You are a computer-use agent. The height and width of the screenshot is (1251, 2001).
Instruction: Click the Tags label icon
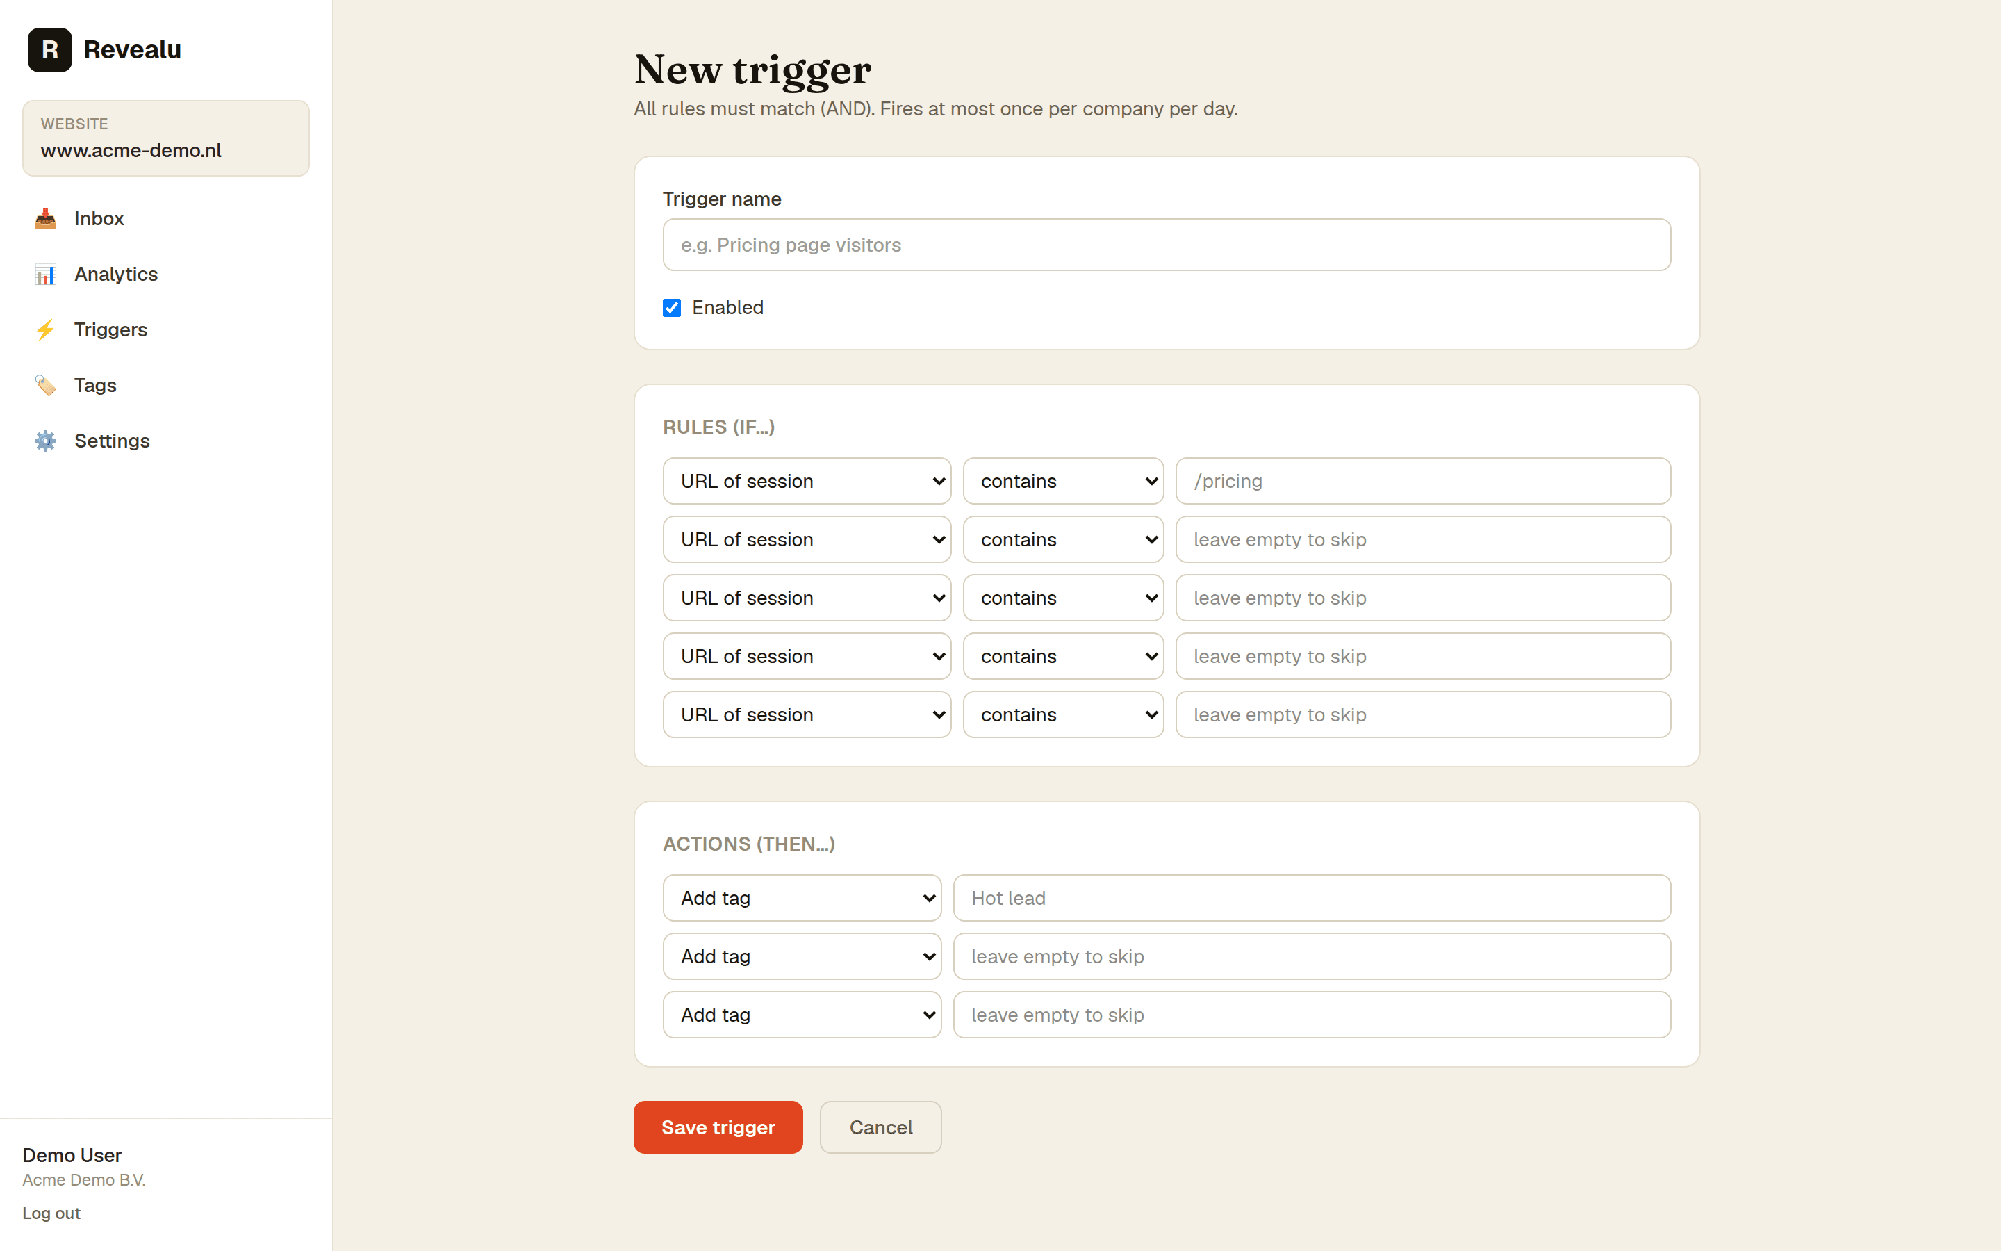45,385
